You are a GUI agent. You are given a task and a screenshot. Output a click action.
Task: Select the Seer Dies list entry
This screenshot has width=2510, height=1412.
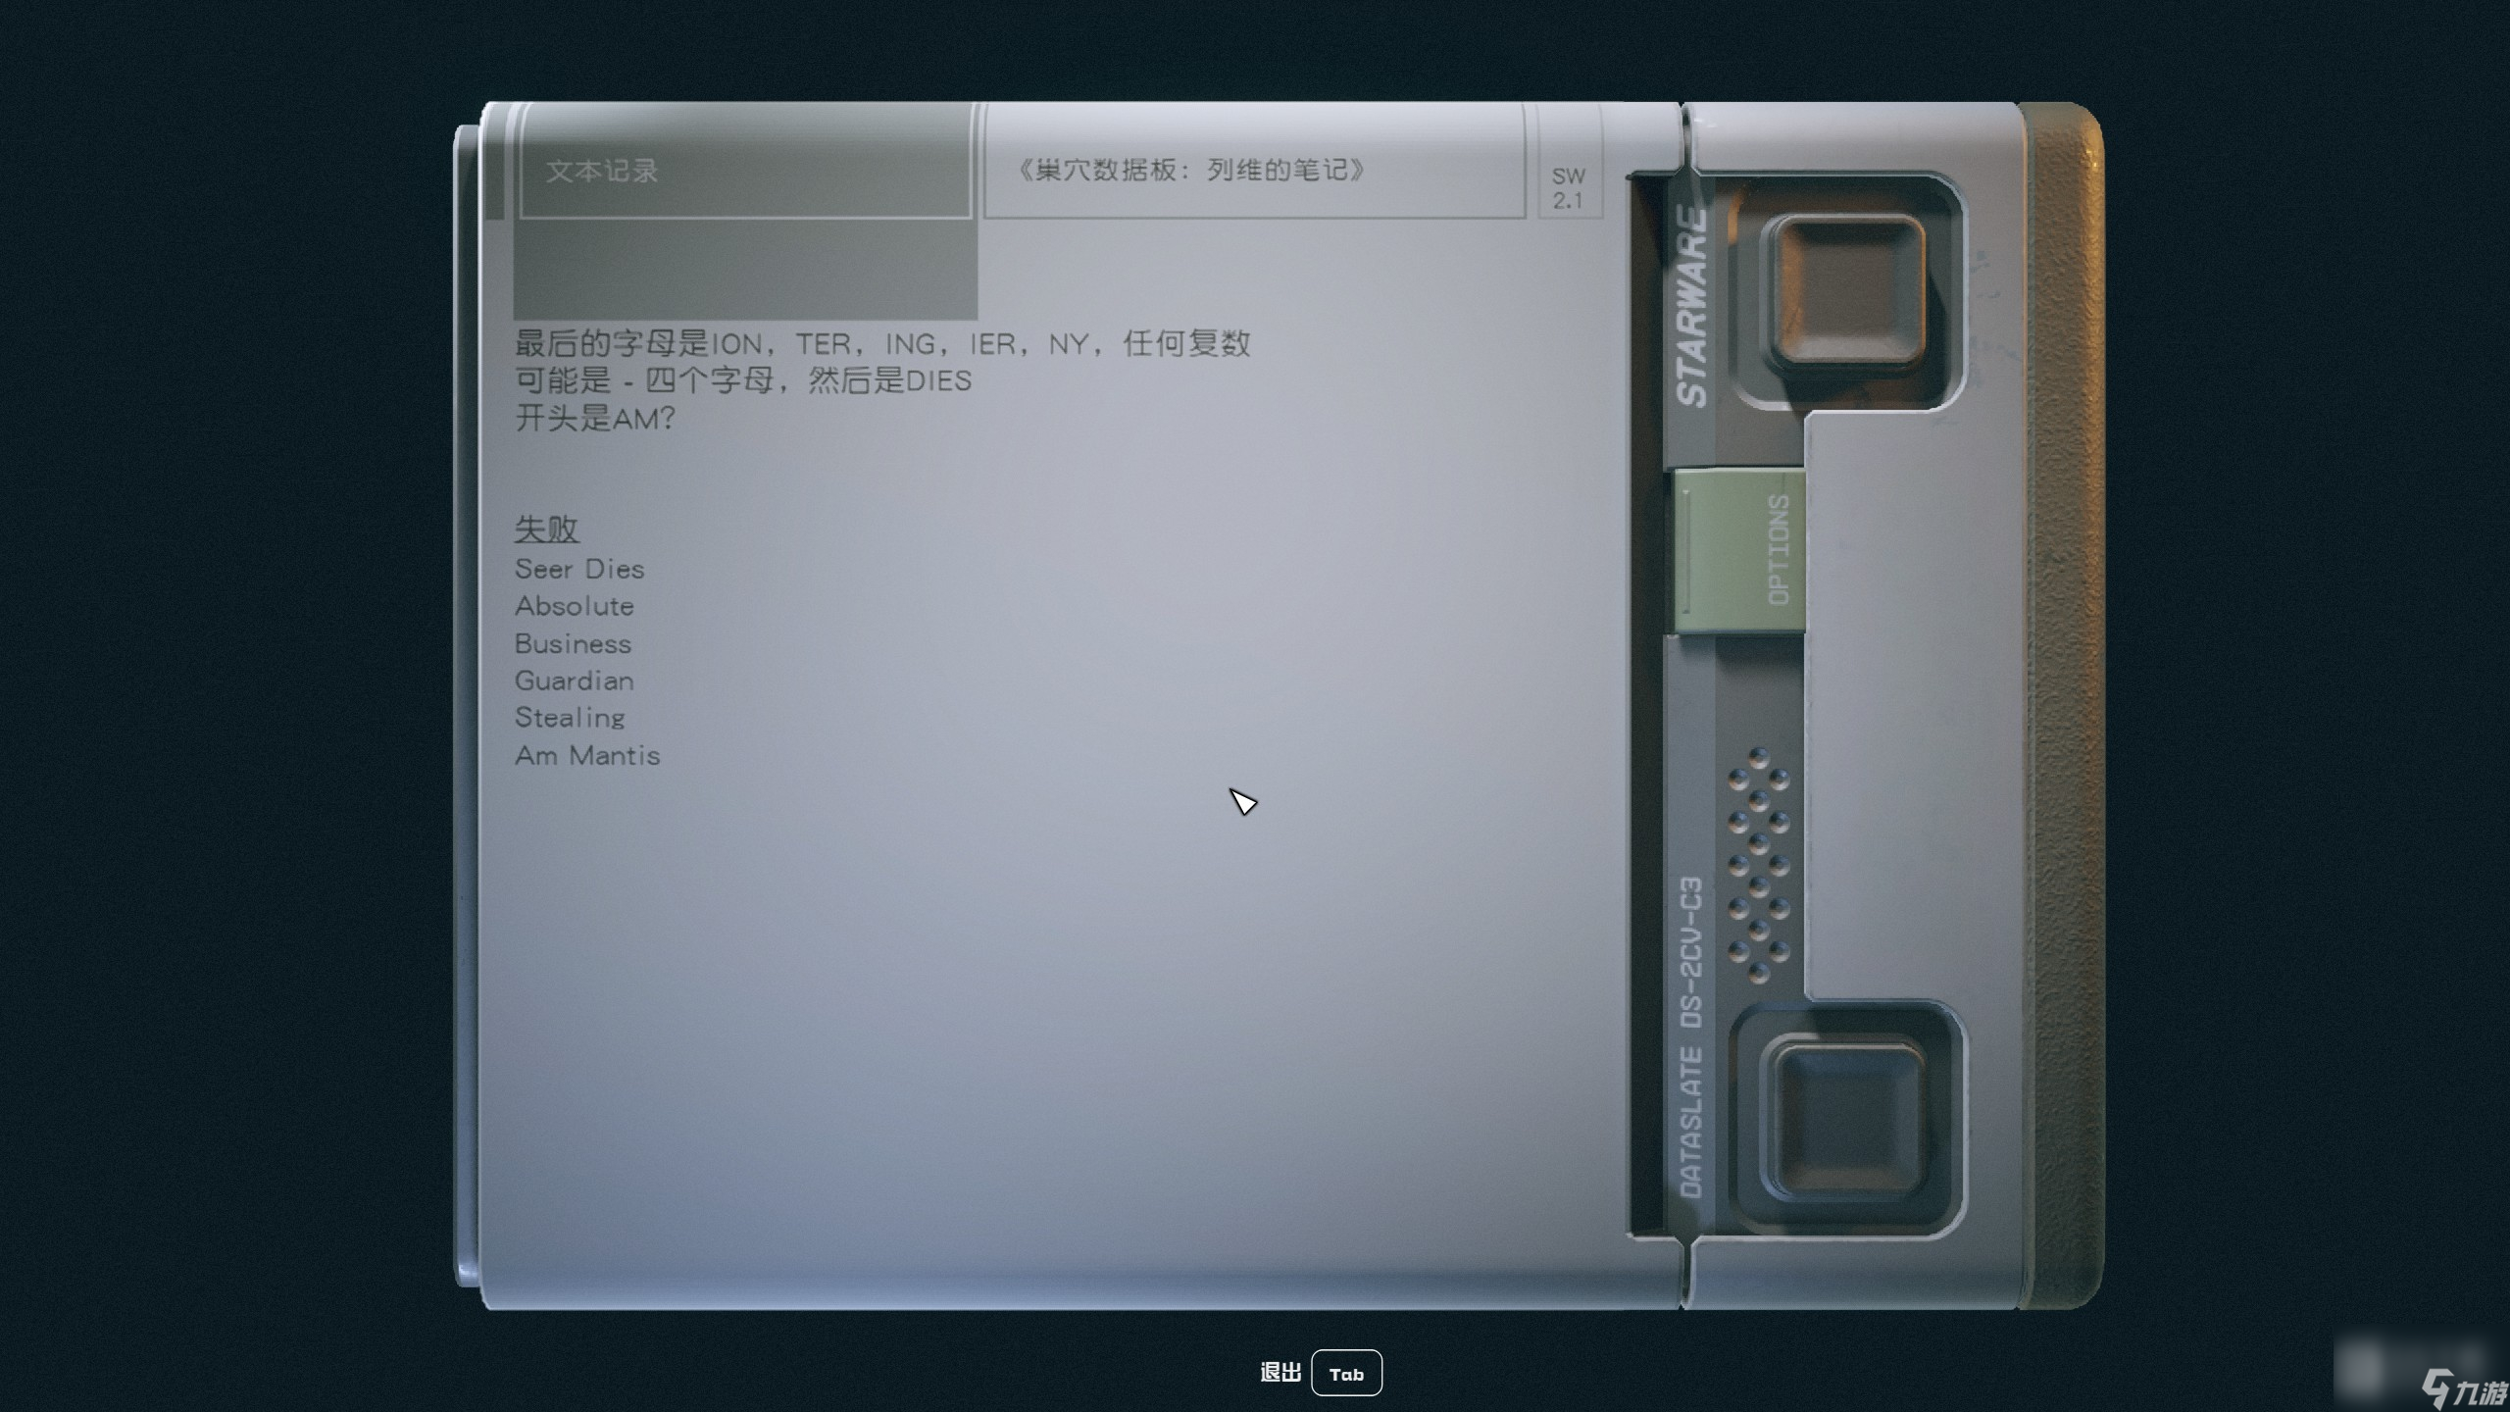click(x=581, y=567)
